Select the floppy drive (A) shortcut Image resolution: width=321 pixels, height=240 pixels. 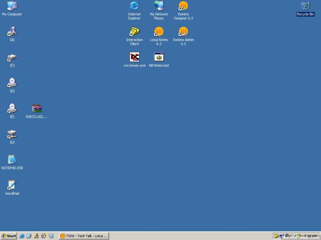tap(12, 32)
